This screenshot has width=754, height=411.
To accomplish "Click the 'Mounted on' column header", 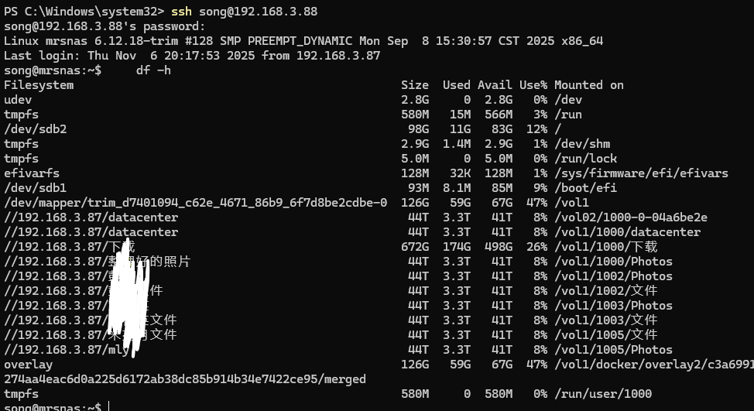I will coord(588,85).
